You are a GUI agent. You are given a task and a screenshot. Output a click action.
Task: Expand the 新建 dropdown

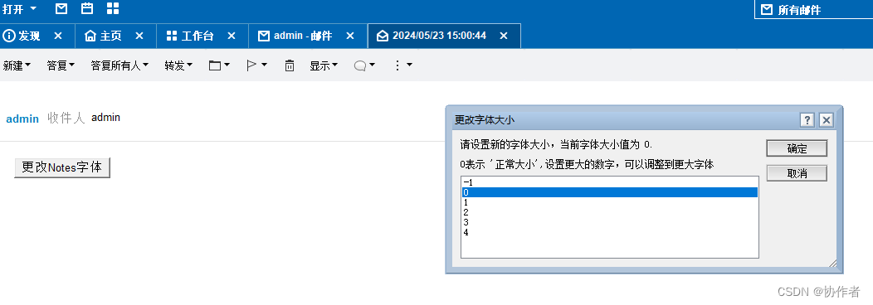coord(17,65)
